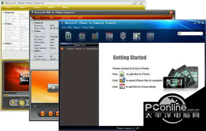
Task: Click the add to iTunes library toolbar icon
Action: coord(109,35)
